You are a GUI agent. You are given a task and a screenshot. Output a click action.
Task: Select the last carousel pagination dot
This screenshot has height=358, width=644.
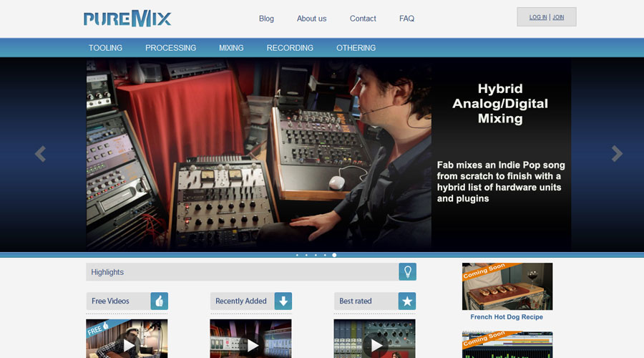[334, 255]
